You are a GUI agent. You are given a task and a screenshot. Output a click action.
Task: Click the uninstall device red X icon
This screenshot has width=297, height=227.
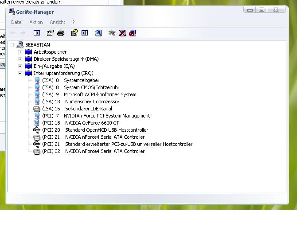(x=122, y=33)
